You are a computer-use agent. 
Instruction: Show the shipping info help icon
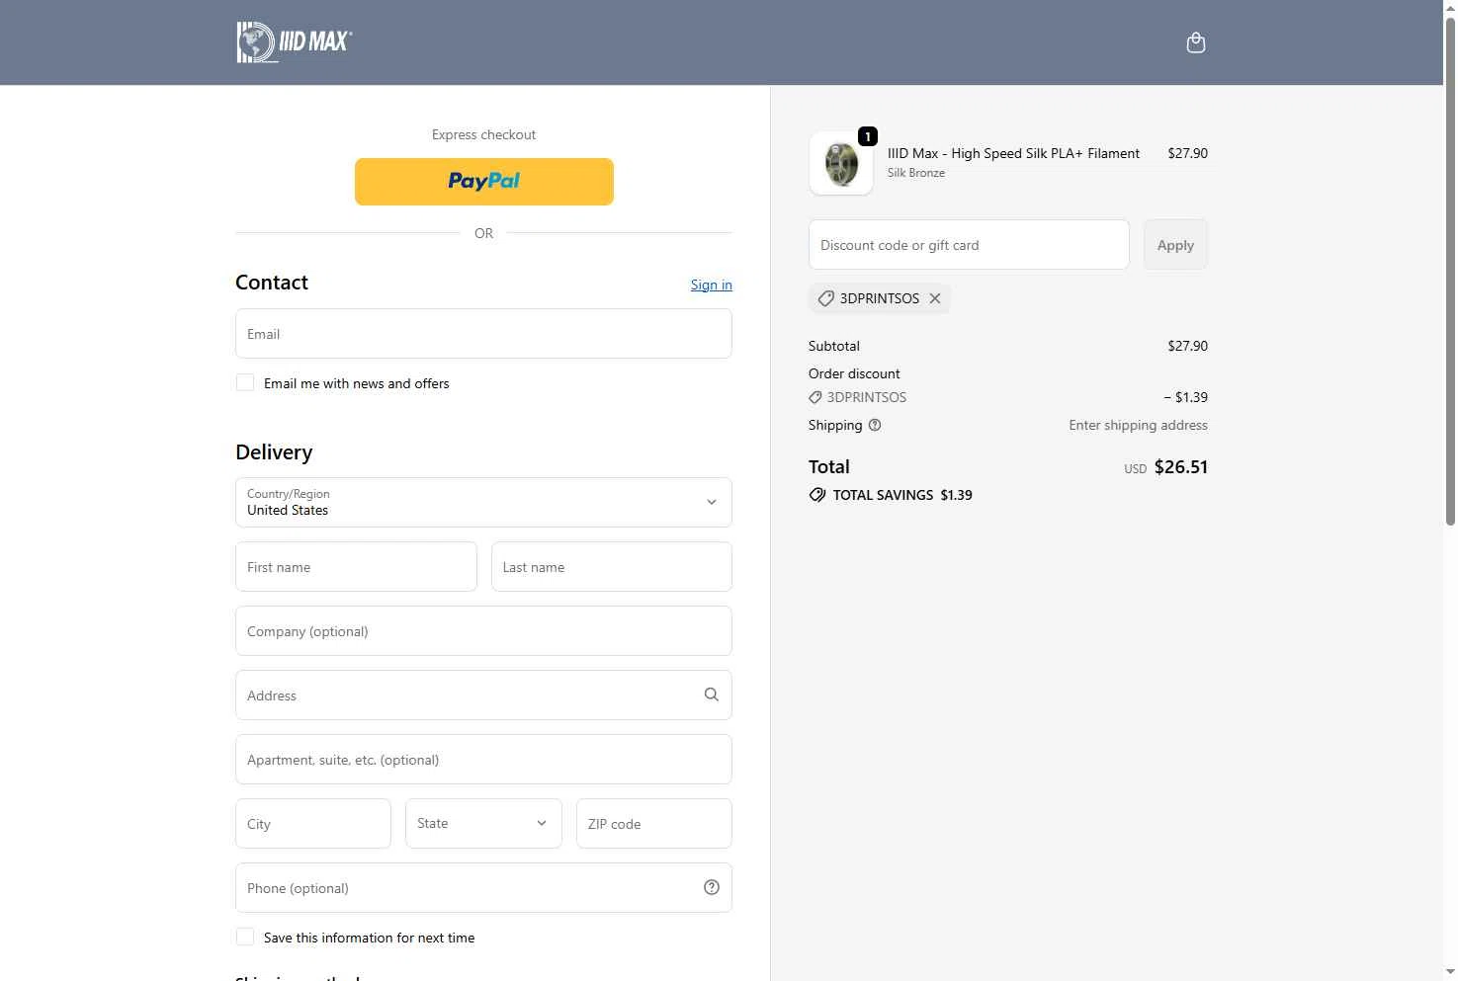coord(874,425)
